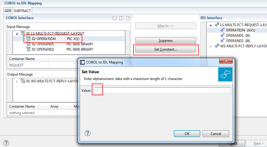This screenshot has width=267, height=147.
Task: Click the third COBOL Interface layout icon
Action: (x=128, y=18)
